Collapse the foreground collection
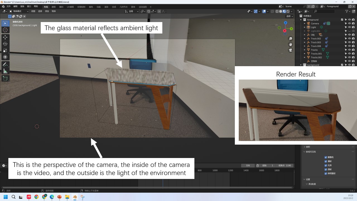This screenshot has height=201, width=357. [x=301, y=20]
